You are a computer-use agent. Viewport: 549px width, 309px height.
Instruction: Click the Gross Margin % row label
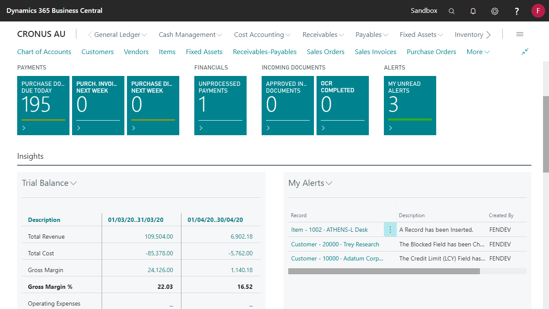point(50,287)
